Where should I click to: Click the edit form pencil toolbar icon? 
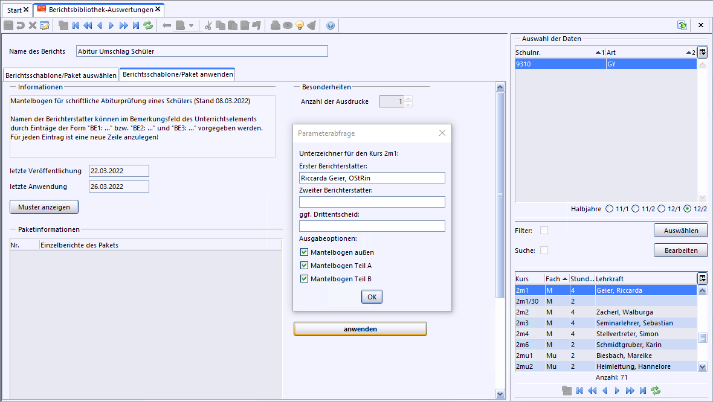point(45,25)
